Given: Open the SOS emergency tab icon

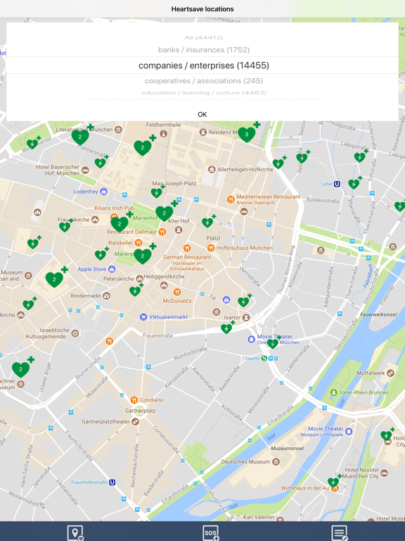Looking at the screenshot, I should (x=211, y=533).
